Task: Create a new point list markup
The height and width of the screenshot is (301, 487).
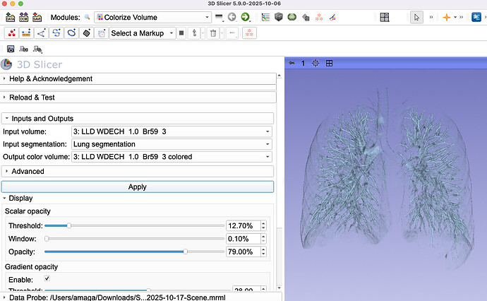Action: coord(11,33)
